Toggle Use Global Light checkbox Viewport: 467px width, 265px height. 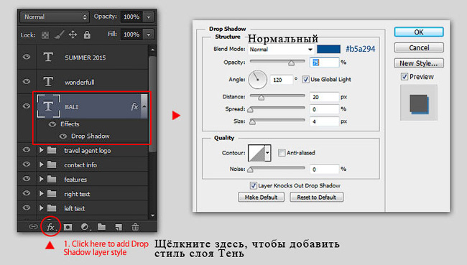[305, 79]
